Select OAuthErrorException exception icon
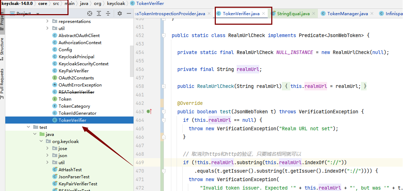The image size is (403, 191). (54, 85)
